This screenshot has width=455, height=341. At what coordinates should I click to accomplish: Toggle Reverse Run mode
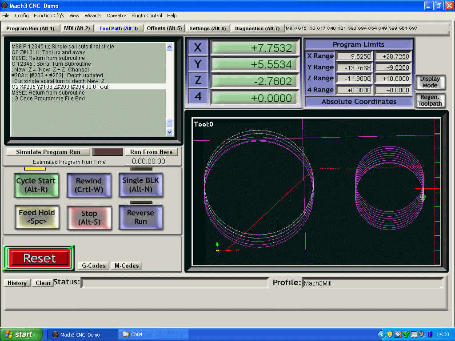[141, 217]
